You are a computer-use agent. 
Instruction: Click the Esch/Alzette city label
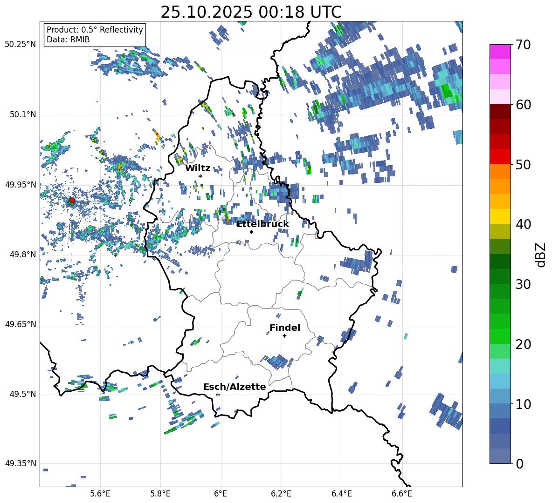(235, 387)
